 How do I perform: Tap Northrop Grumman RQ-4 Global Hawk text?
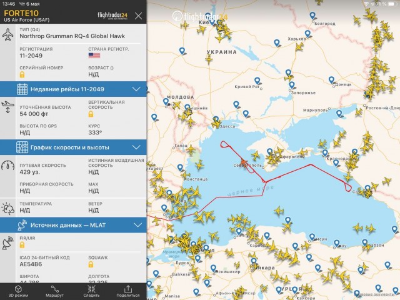coord(72,36)
